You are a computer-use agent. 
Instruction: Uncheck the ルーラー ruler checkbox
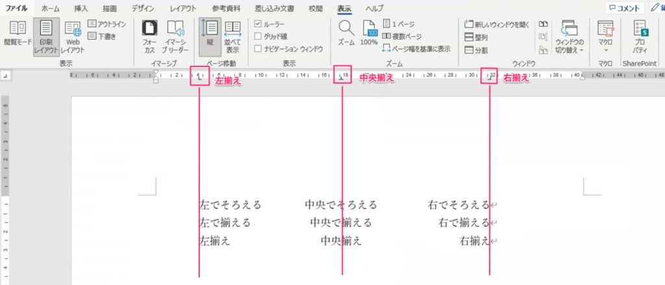click(258, 24)
